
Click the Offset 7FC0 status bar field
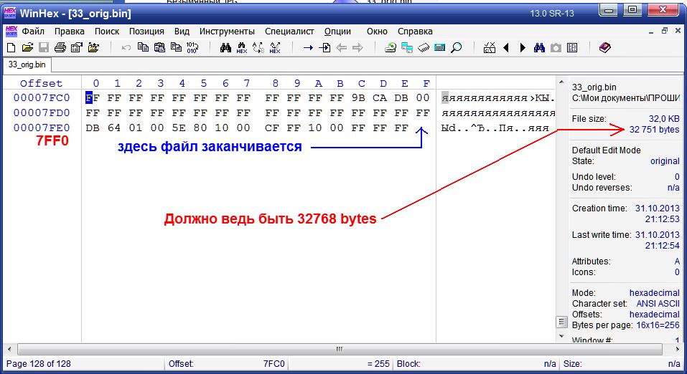click(227, 363)
